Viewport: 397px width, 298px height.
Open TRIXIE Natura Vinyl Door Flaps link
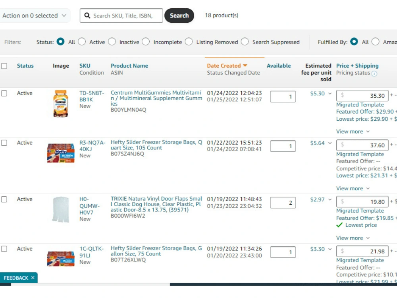(156, 204)
